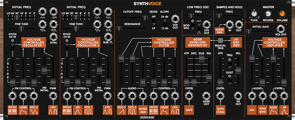This screenshot has width=295, height=120.
Task: Click the CUTOFF FREQ slider handle
Action: [x=145, y=18]
